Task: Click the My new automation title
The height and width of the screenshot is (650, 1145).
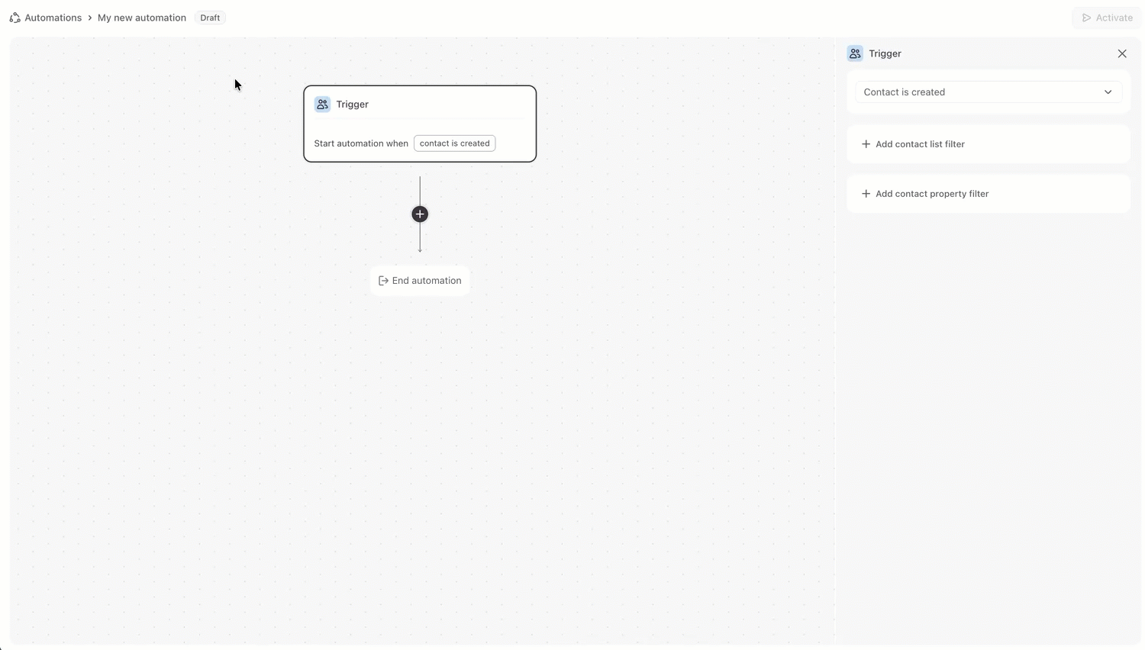Action: click(142, 18)
